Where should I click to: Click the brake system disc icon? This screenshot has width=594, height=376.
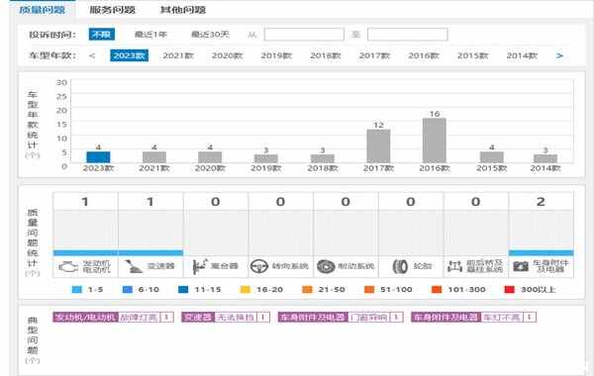(326, 266)
